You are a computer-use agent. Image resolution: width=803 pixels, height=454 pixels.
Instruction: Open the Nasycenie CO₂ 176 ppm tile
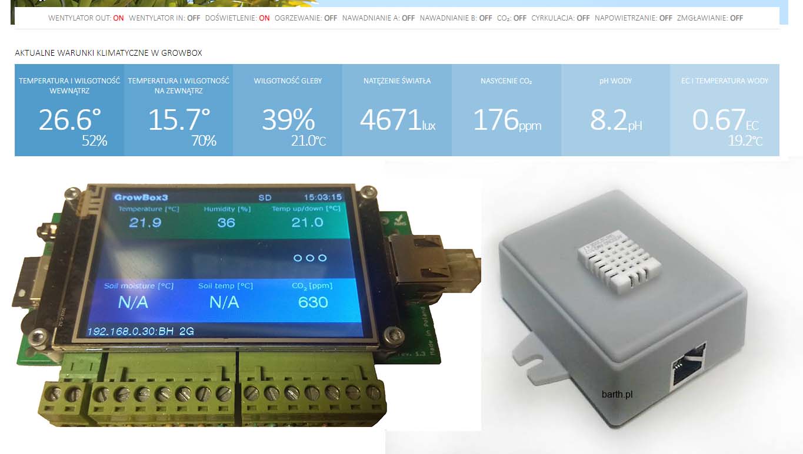507,110
